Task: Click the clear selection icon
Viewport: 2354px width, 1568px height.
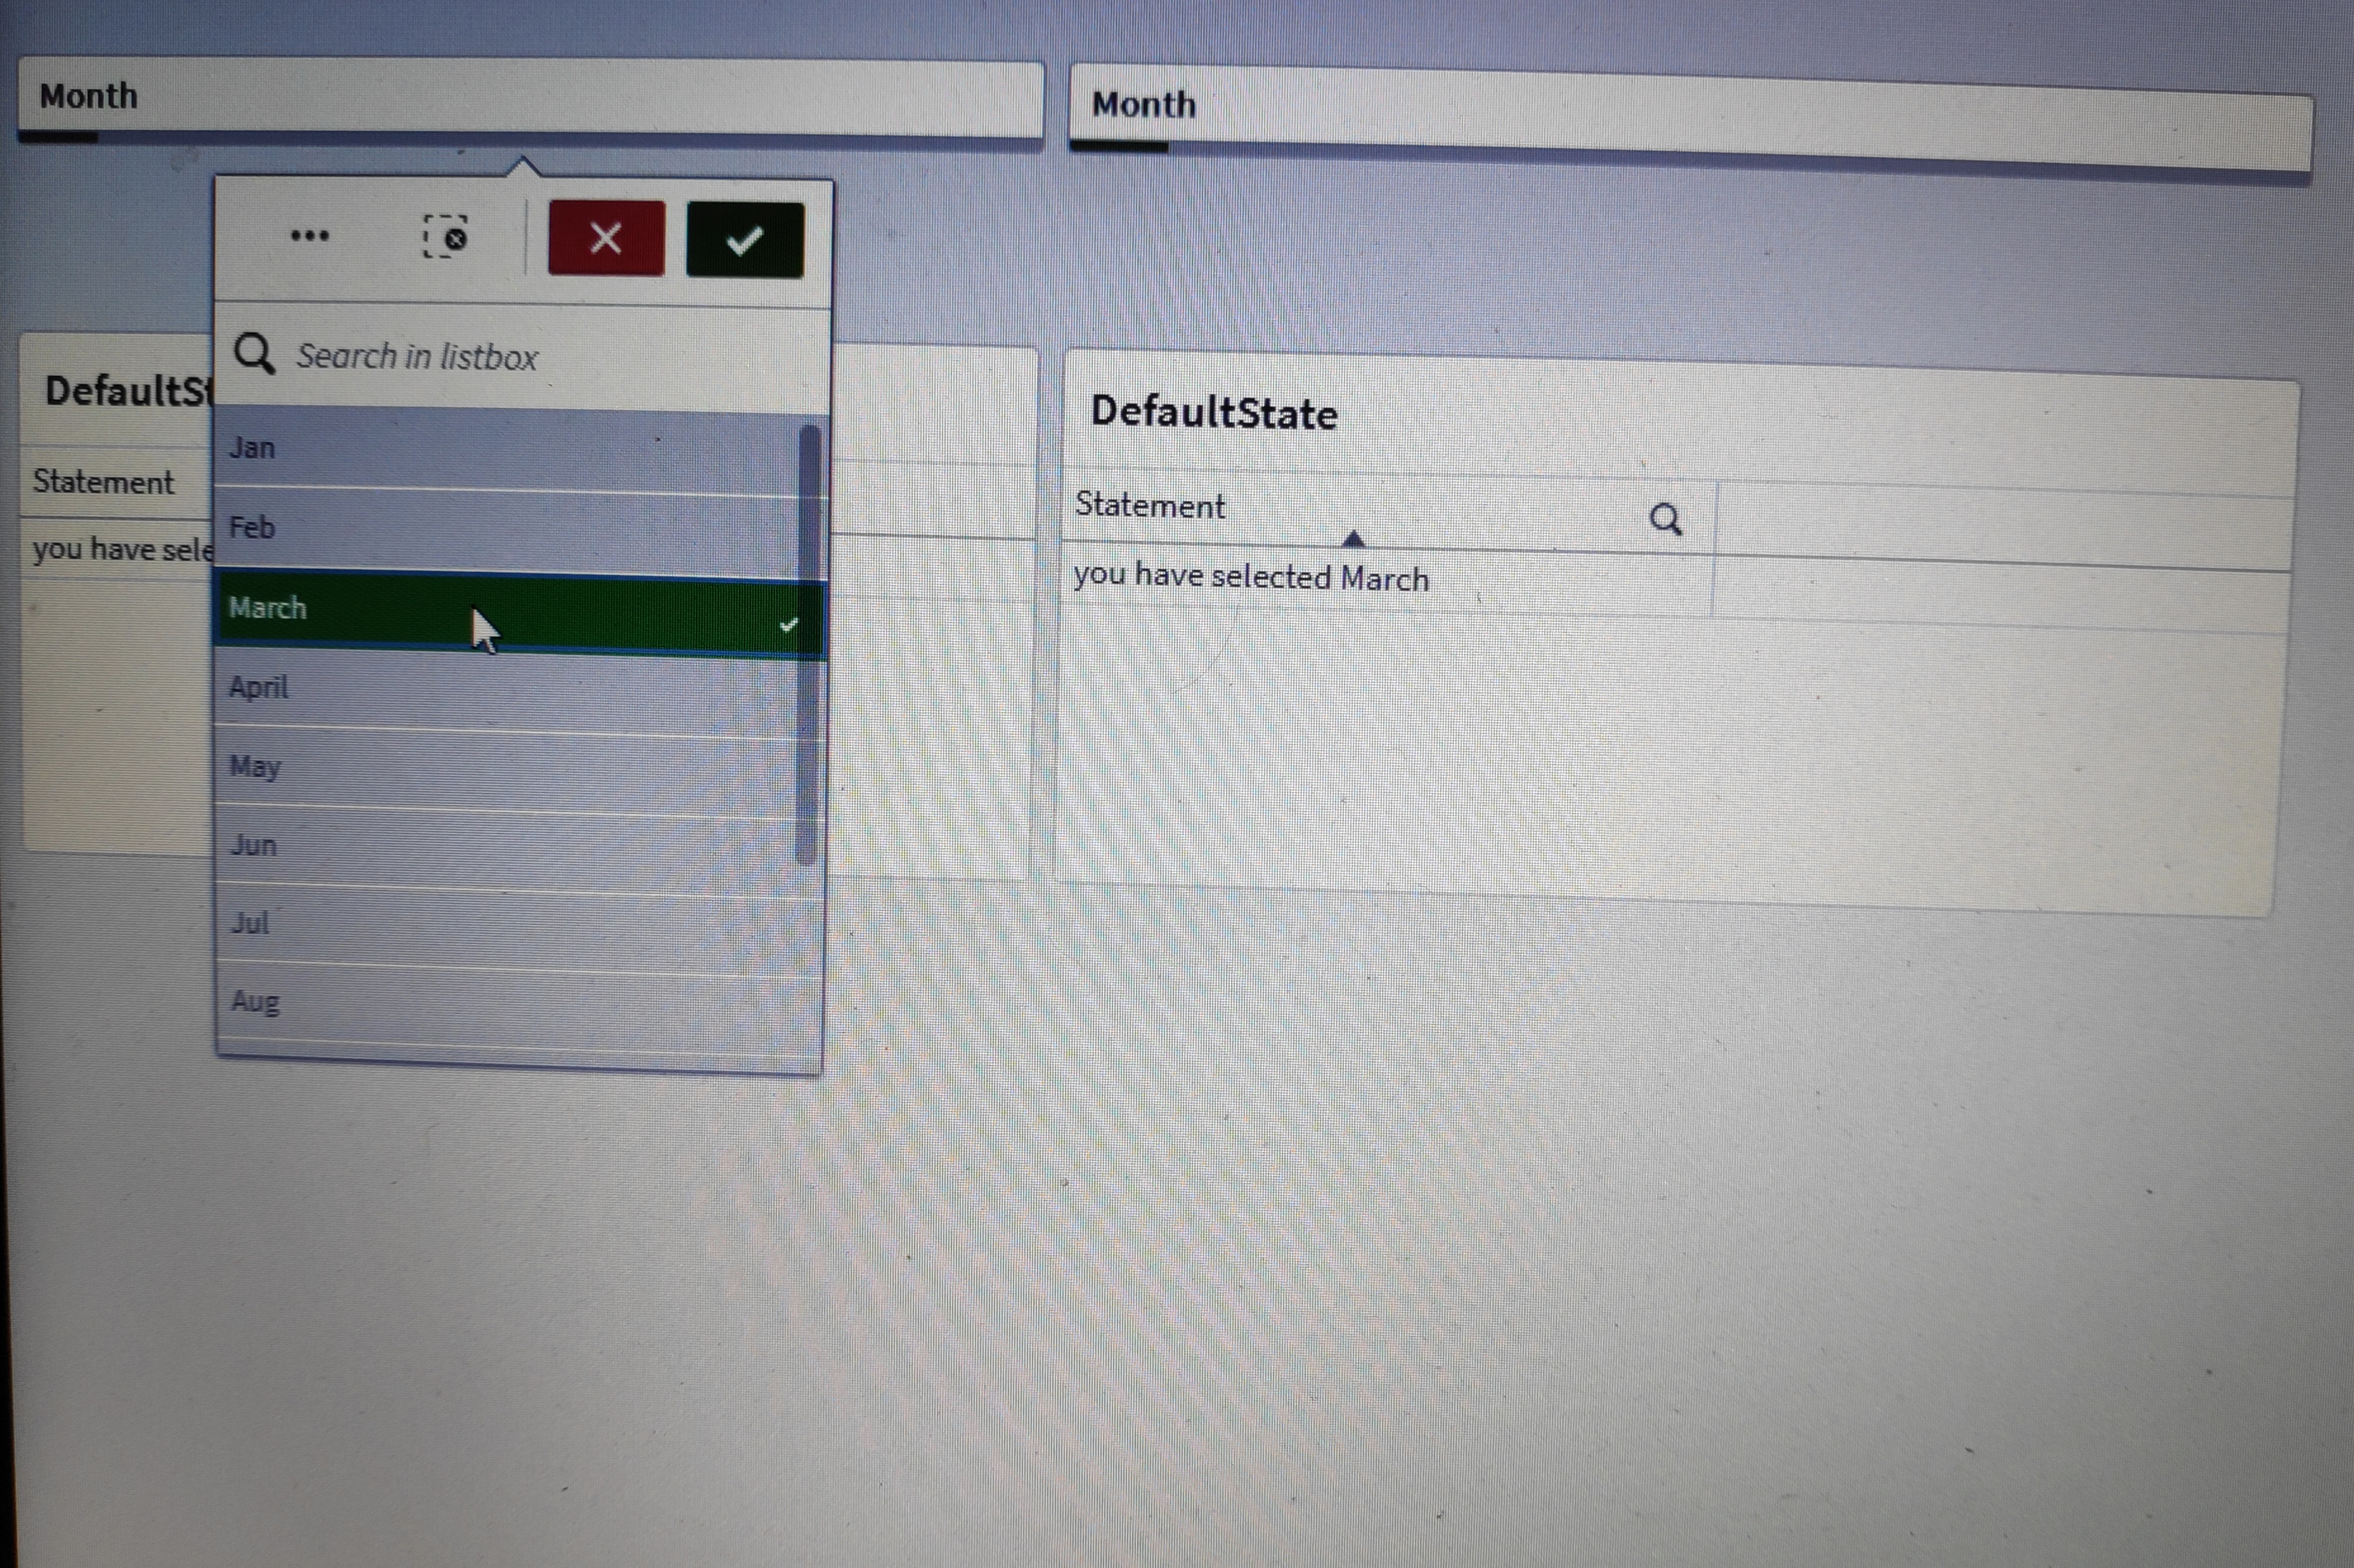Action: 445,237
